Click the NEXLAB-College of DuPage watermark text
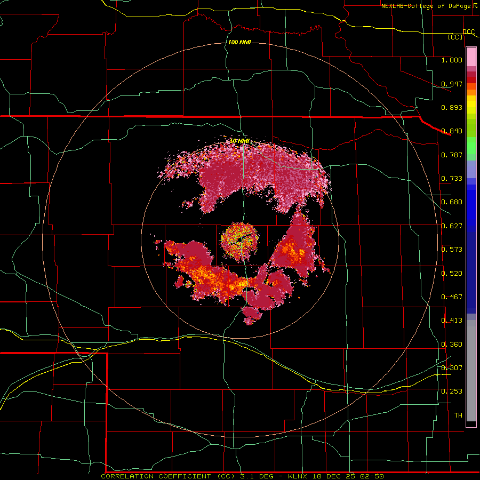Screen dimensions: 480x480 point(426,6)
